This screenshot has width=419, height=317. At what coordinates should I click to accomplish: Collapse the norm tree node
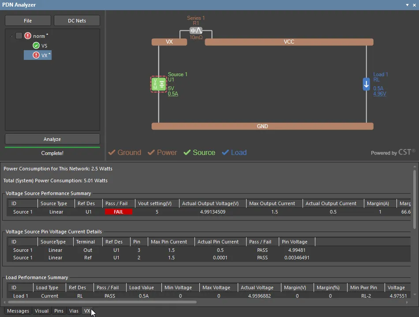tap(11, 36)
